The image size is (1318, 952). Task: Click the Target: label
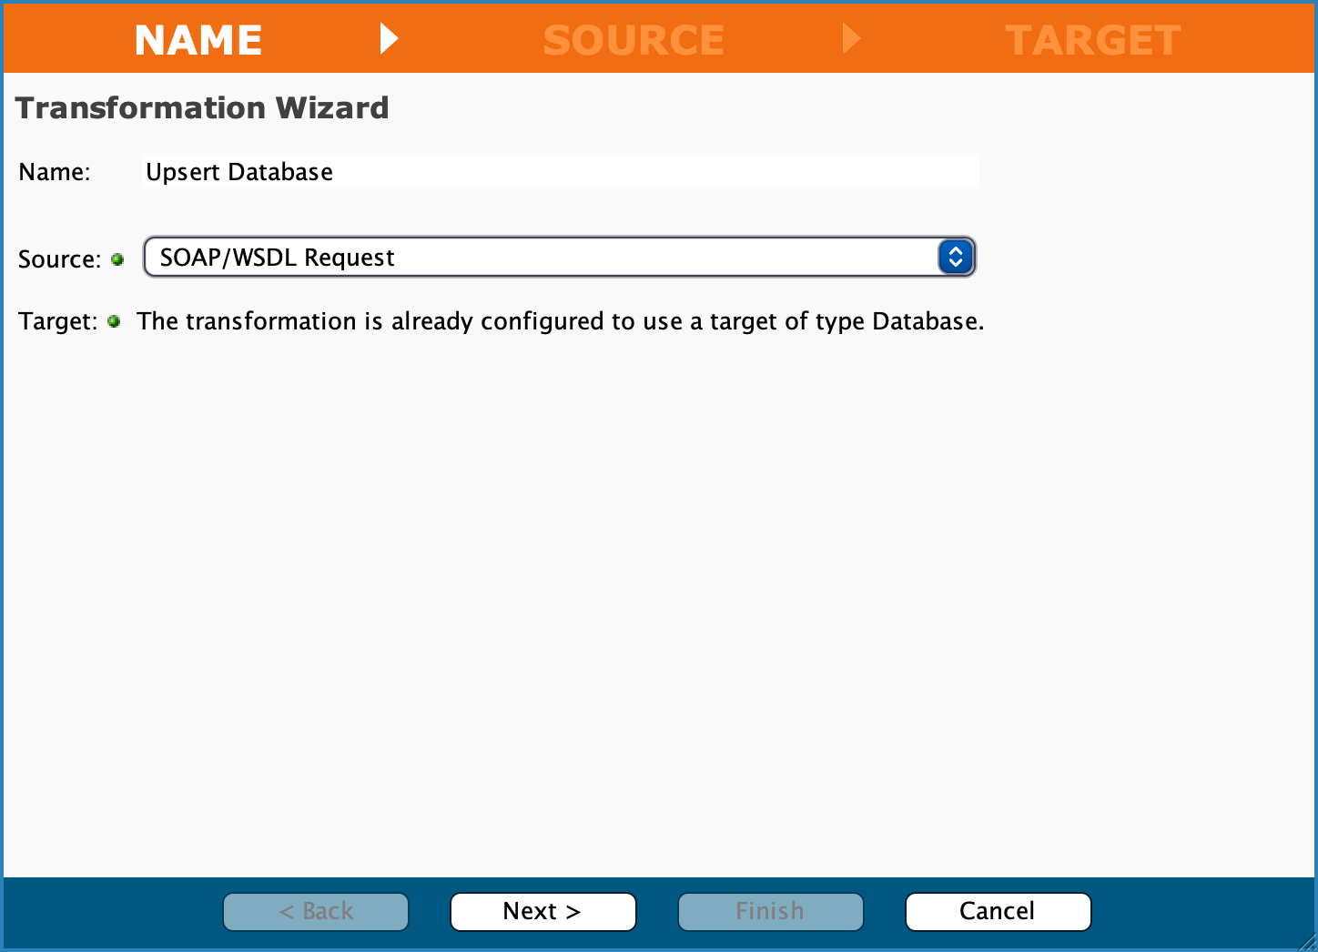[x=57, y=321]
